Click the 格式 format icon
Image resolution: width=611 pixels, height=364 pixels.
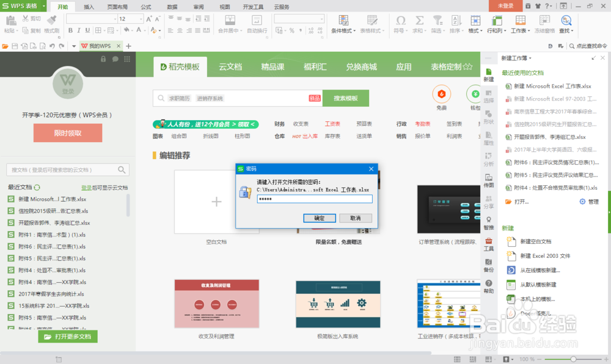point(475,20)
